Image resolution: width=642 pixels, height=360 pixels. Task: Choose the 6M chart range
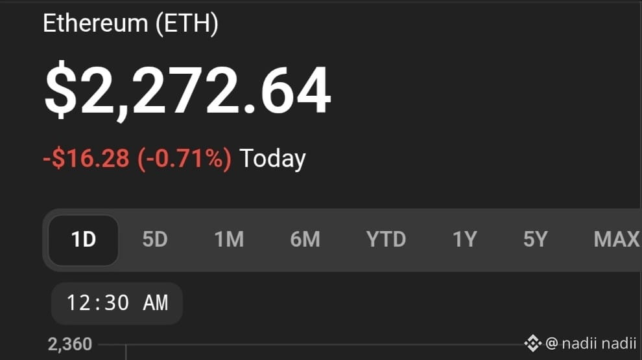click(305, 240)
